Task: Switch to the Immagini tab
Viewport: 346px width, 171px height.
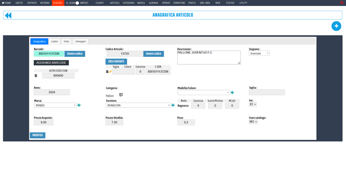Action: click(80, 42)
